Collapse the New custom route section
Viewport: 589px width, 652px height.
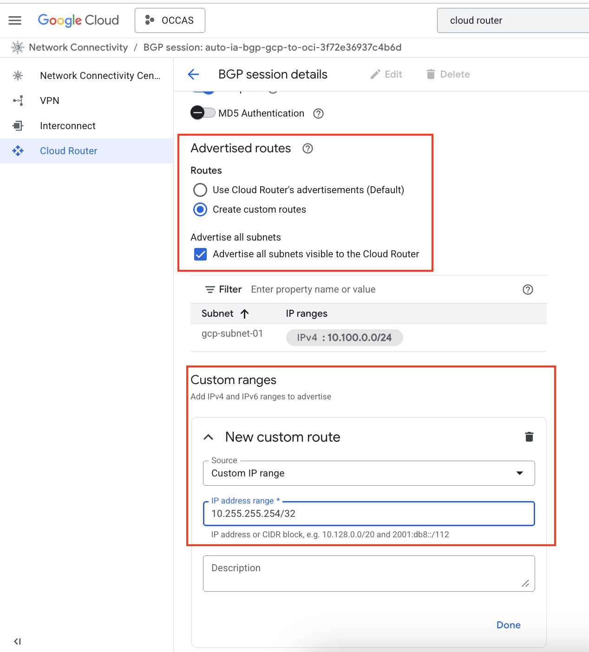(209, 437)
